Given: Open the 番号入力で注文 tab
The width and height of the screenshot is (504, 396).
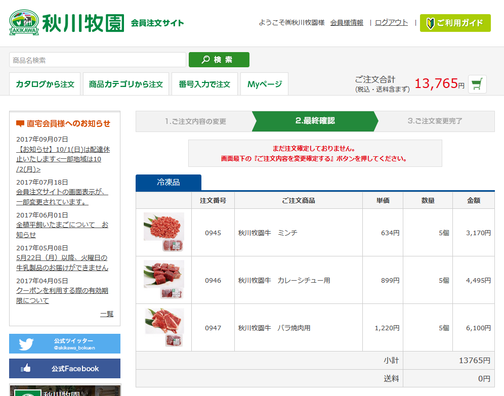Looking at the screenshot, I should coord(204,84).
